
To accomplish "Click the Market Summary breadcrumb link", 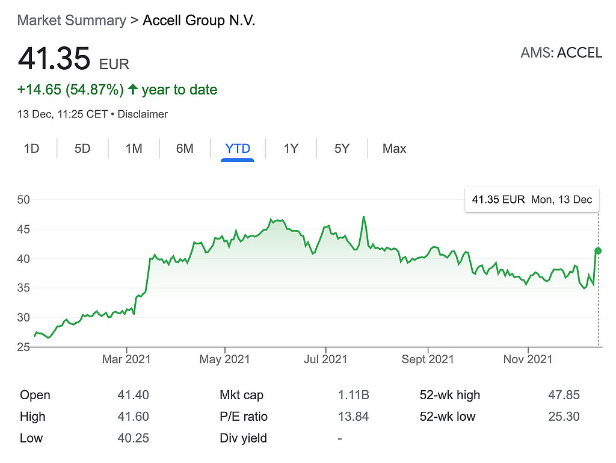I will [72, 20].
